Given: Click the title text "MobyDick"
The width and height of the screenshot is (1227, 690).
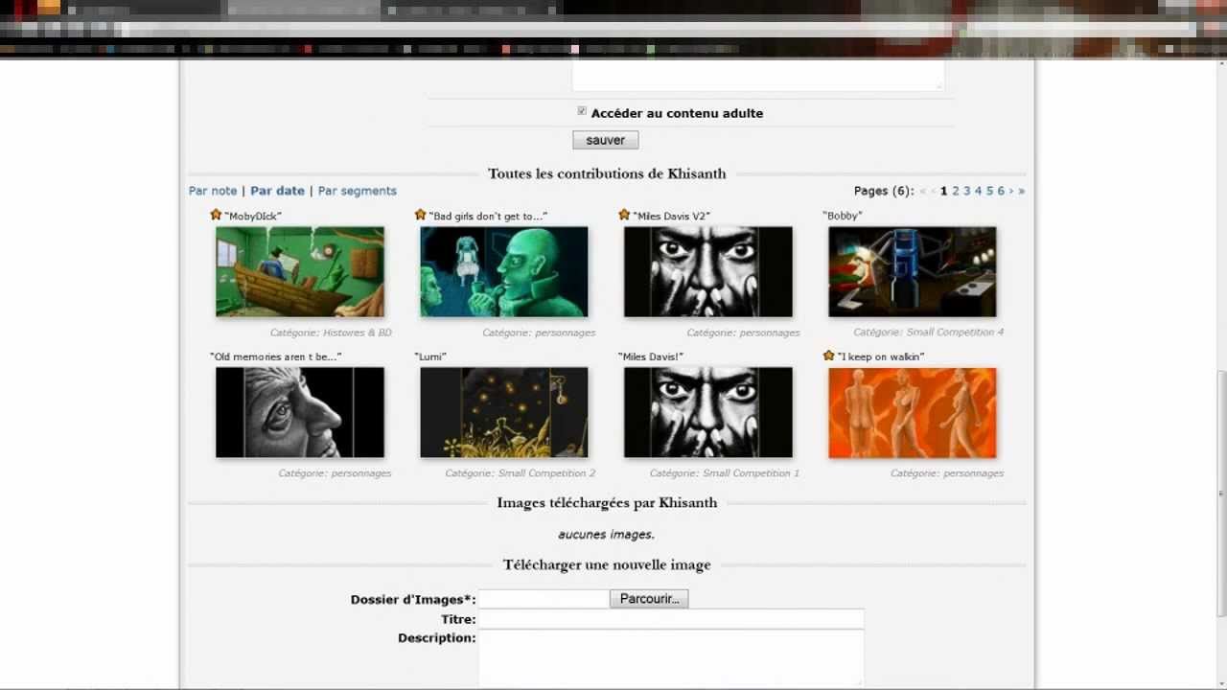Looking at the screenshot, I should (253, 217).
